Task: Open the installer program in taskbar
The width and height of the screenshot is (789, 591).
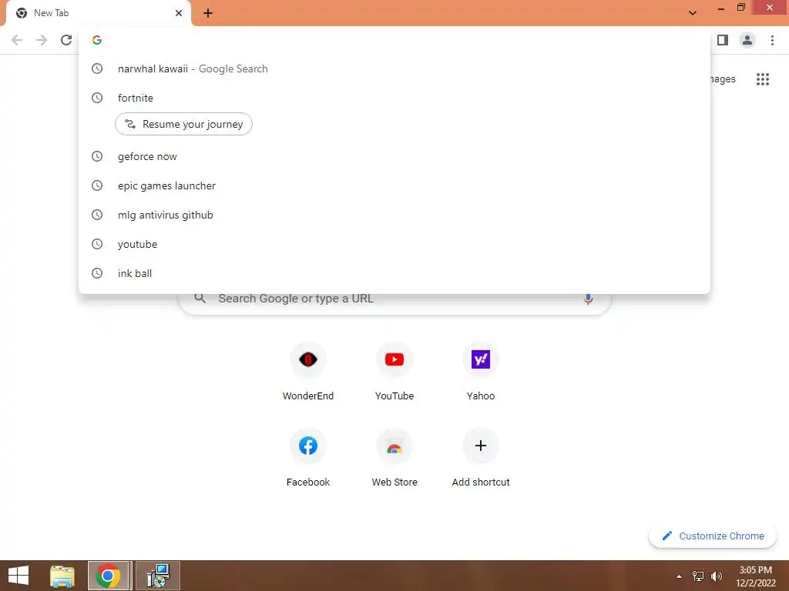Action: click(x=158, y=576)
